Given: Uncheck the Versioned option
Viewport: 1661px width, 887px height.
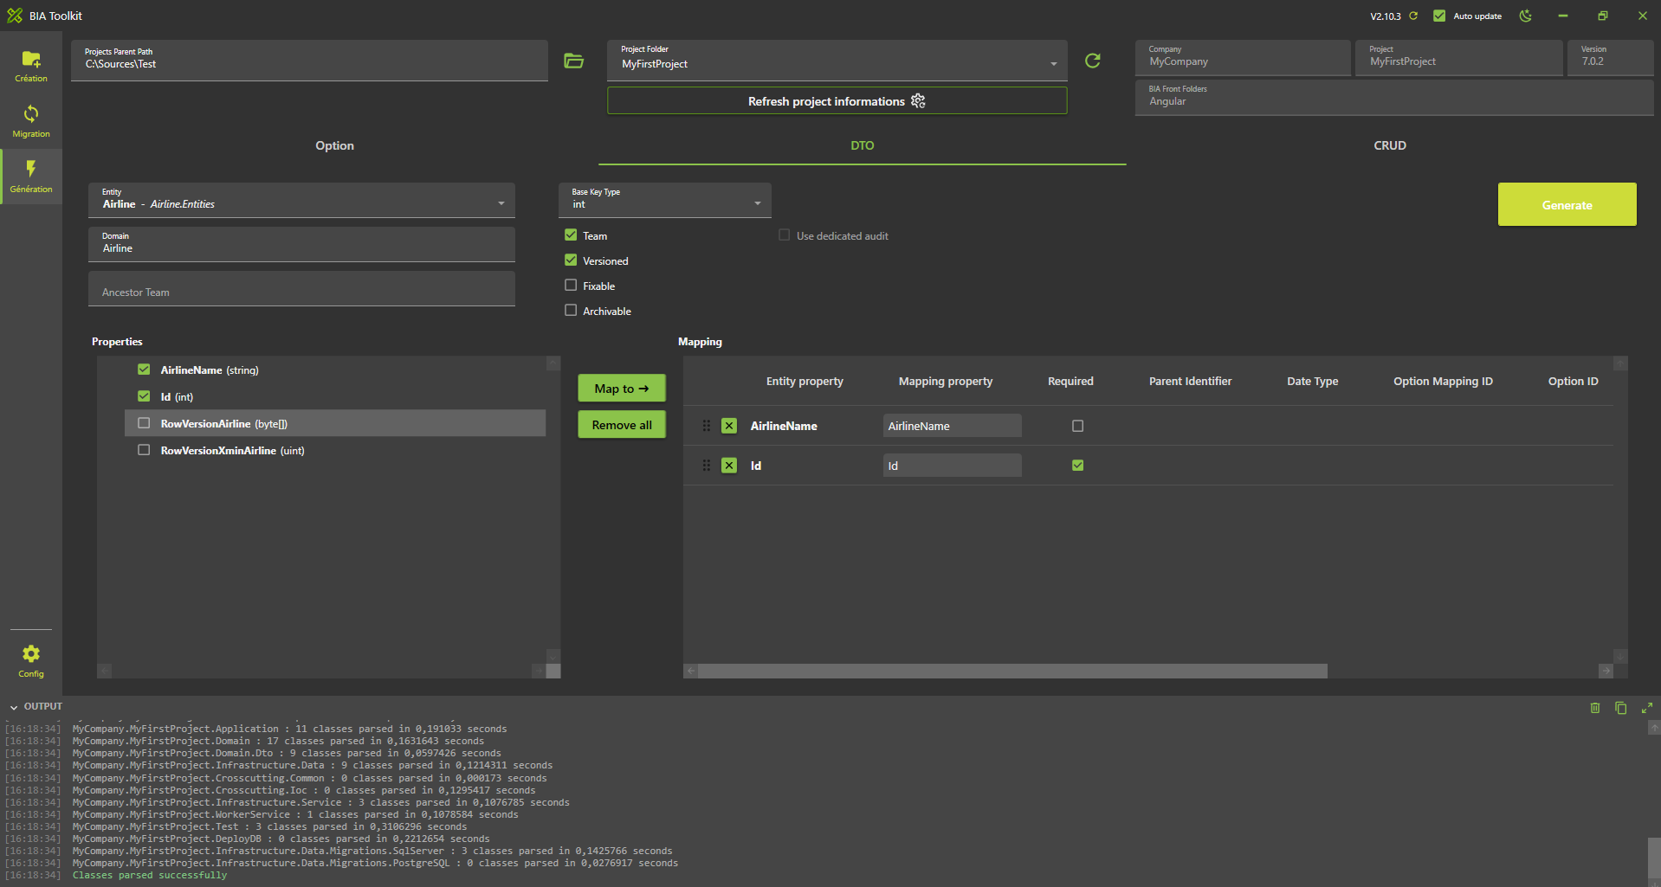Looking at the screenshot, I should point(571,260).
